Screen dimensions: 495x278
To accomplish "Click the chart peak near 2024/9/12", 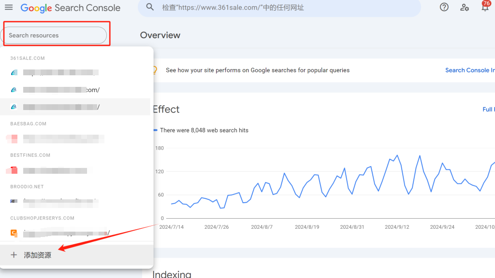I will [x=396, y=156].
